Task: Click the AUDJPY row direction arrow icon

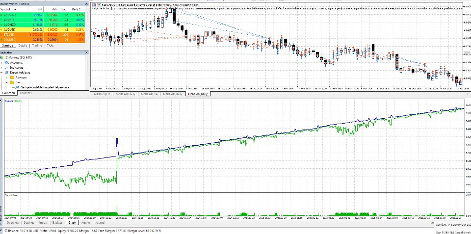Action: [x=1, y=20]
